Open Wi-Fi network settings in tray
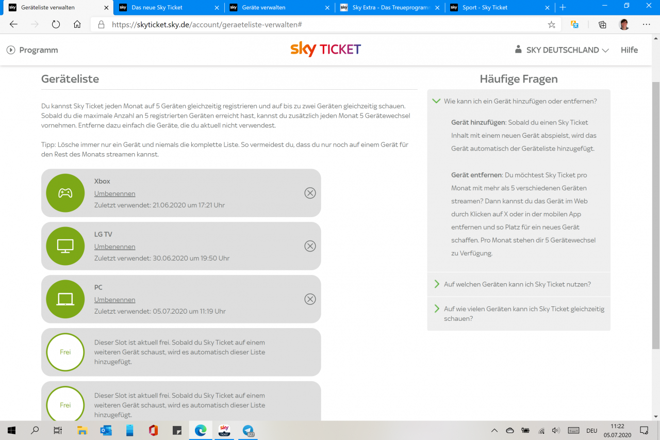 (x=541, y=430)
